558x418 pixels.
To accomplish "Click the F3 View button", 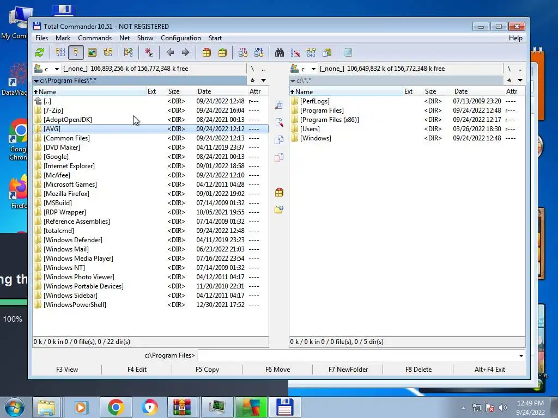I will tap(67, 370).
